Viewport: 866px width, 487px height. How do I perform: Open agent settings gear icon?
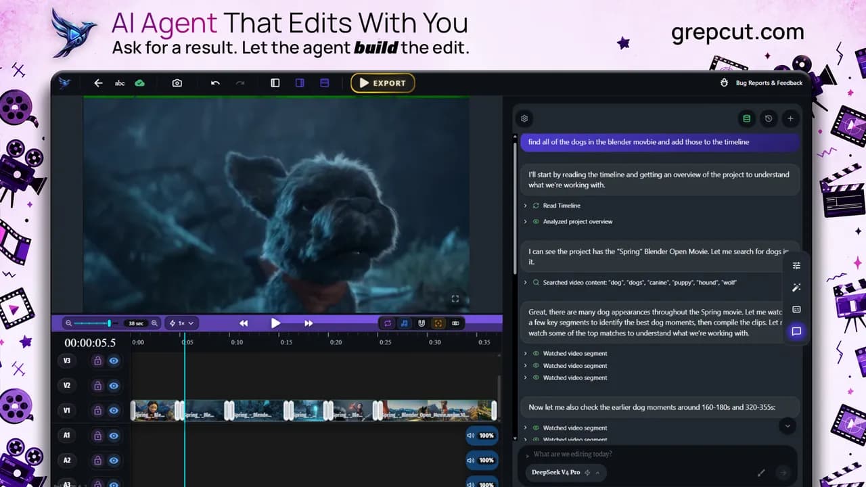click(x=524, y=118)
